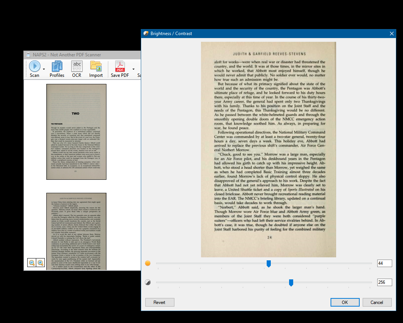
Task: Click the zoom out magnifier in NAPS2
Action: (32, 263)
